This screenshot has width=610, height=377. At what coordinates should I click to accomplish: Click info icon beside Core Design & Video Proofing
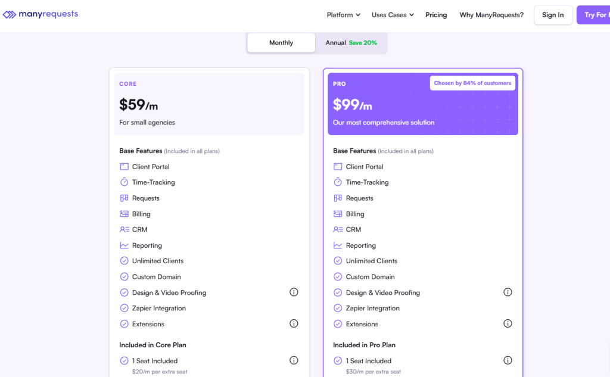(x=294, y=292)
